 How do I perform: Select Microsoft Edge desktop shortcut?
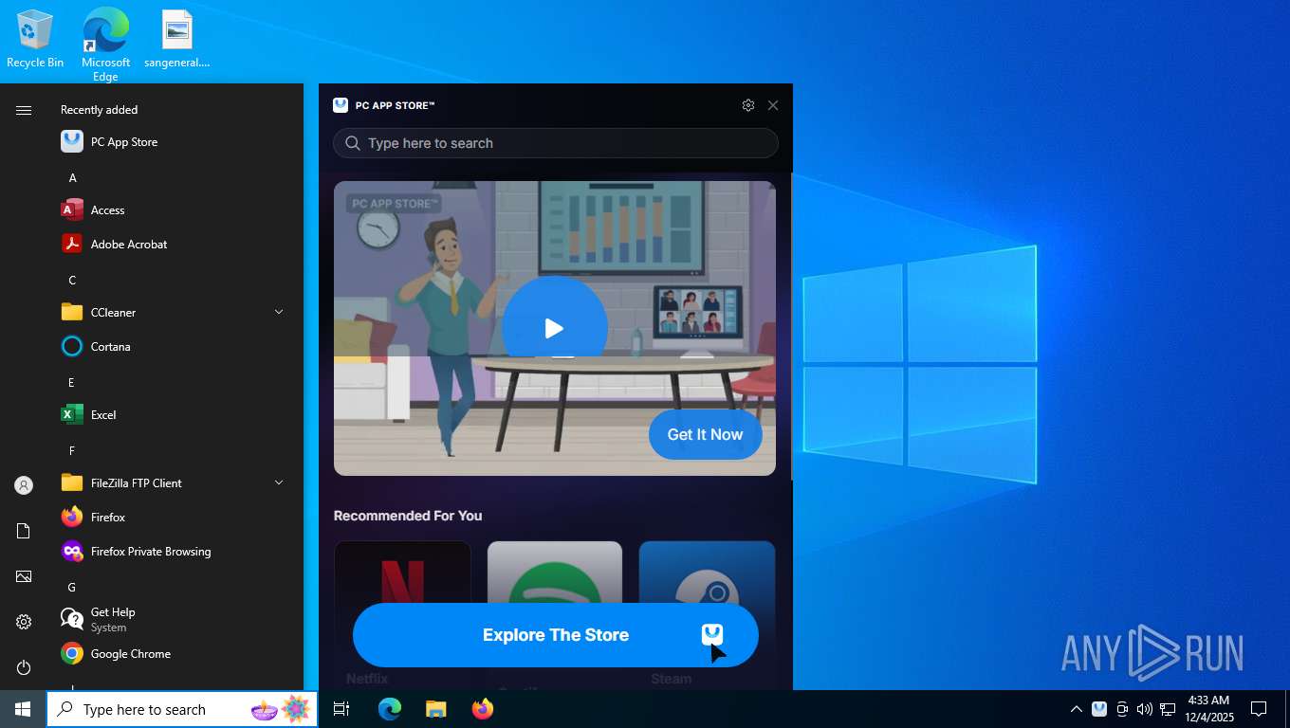pos(105,45)
